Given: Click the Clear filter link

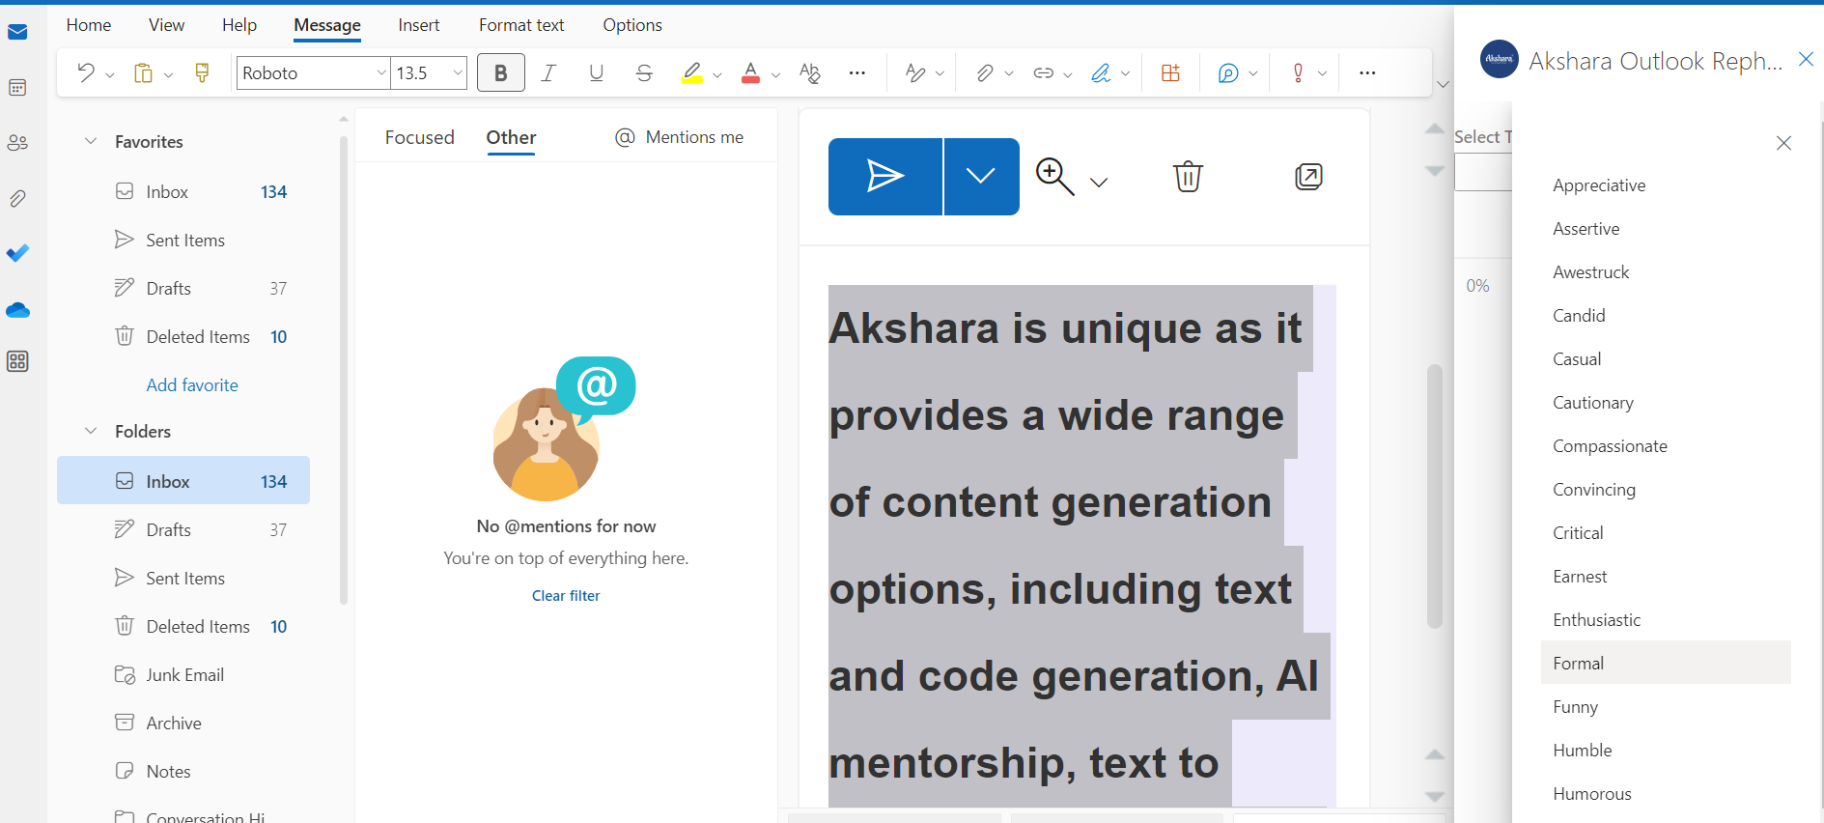Looking at the screenshot, I should point(566,596).
